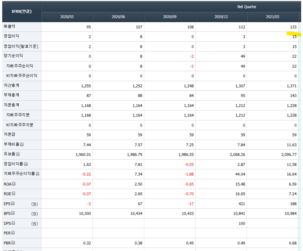Click the Net Quarter header label

click(247, 7)
